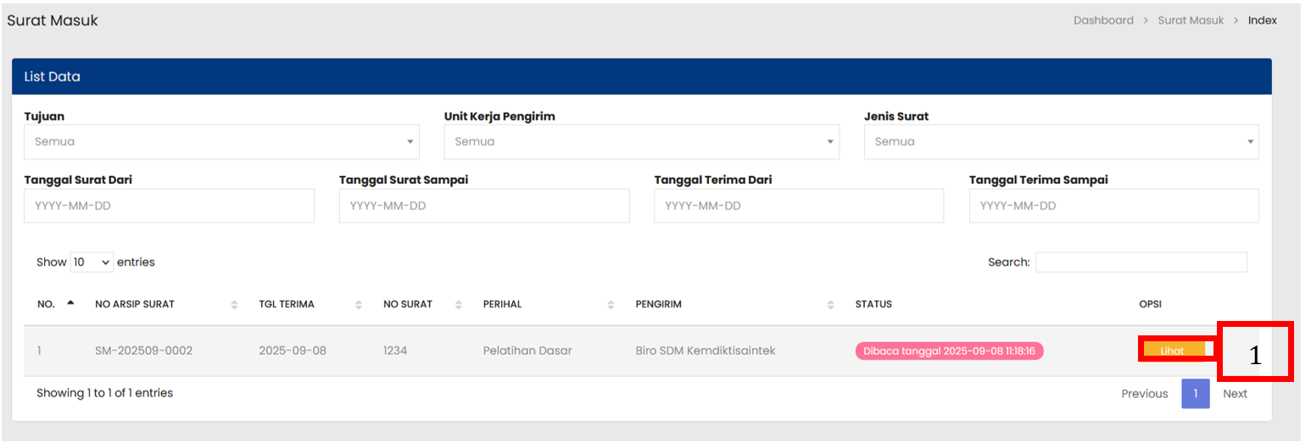Click sort icon on PERIHAL column
Screen dimensions: 1311x448
[611, 305]
